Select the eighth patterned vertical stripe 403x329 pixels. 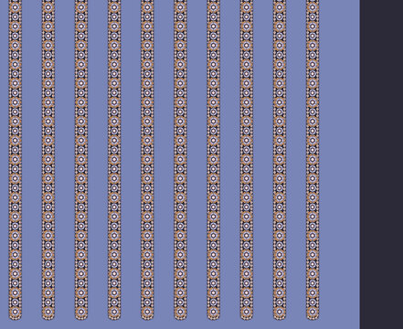coord(247,160)
